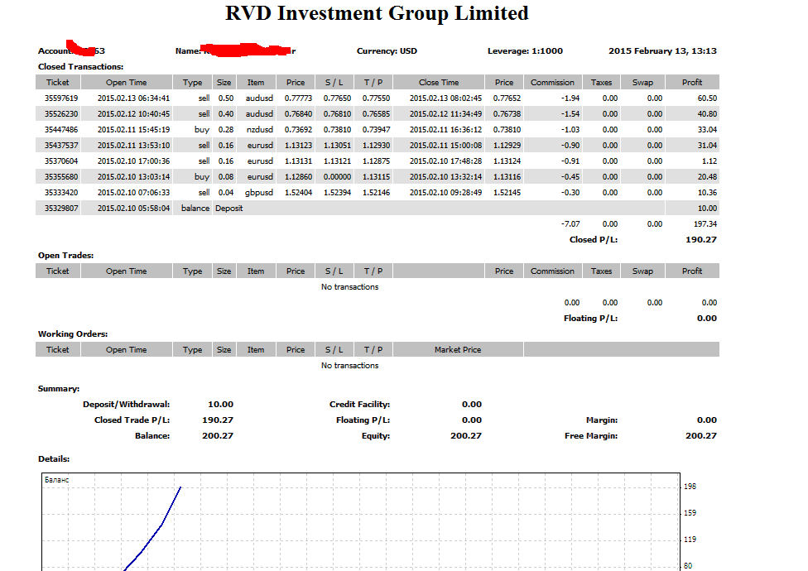Click No transactions under Open Trades
This screenshot has width=808, height=571.
[350, 287]
